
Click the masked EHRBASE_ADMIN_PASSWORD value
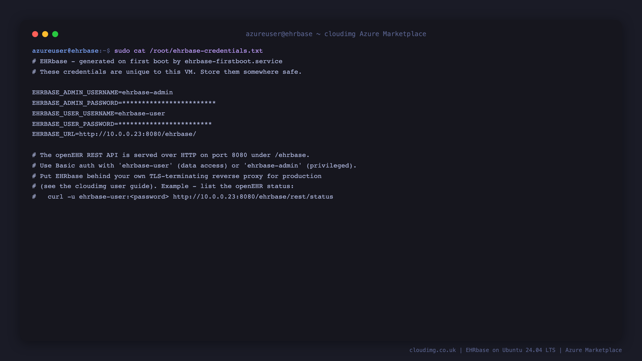(x=169, y=103)
